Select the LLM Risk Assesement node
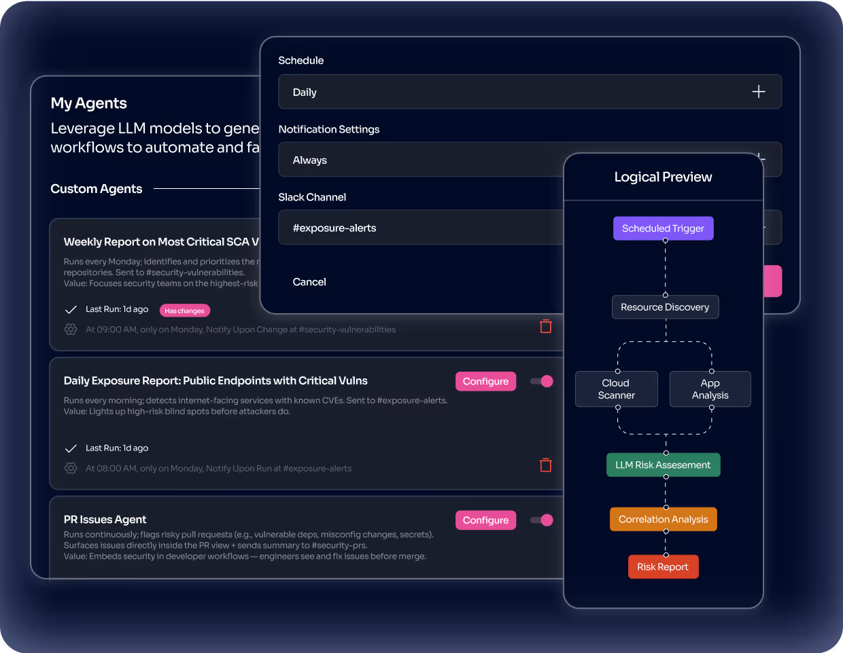 click(x=664, y=465)
